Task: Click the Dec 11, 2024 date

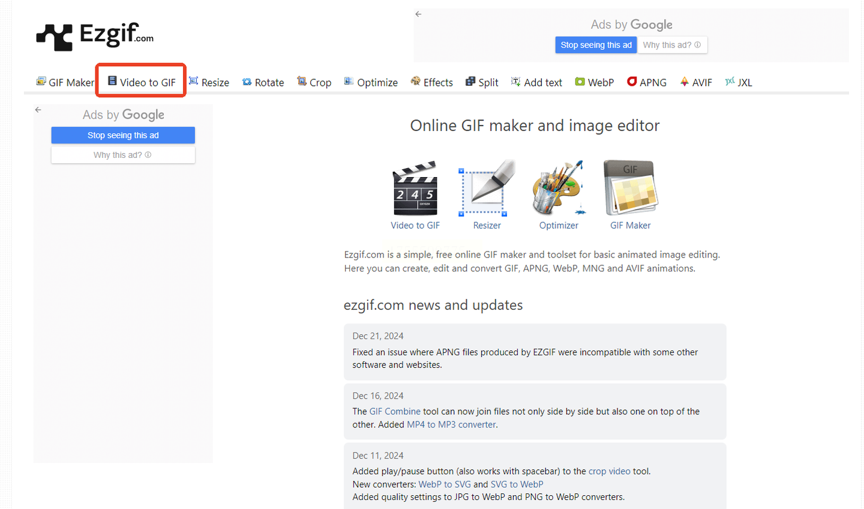Action: click(x=378, y=456)
